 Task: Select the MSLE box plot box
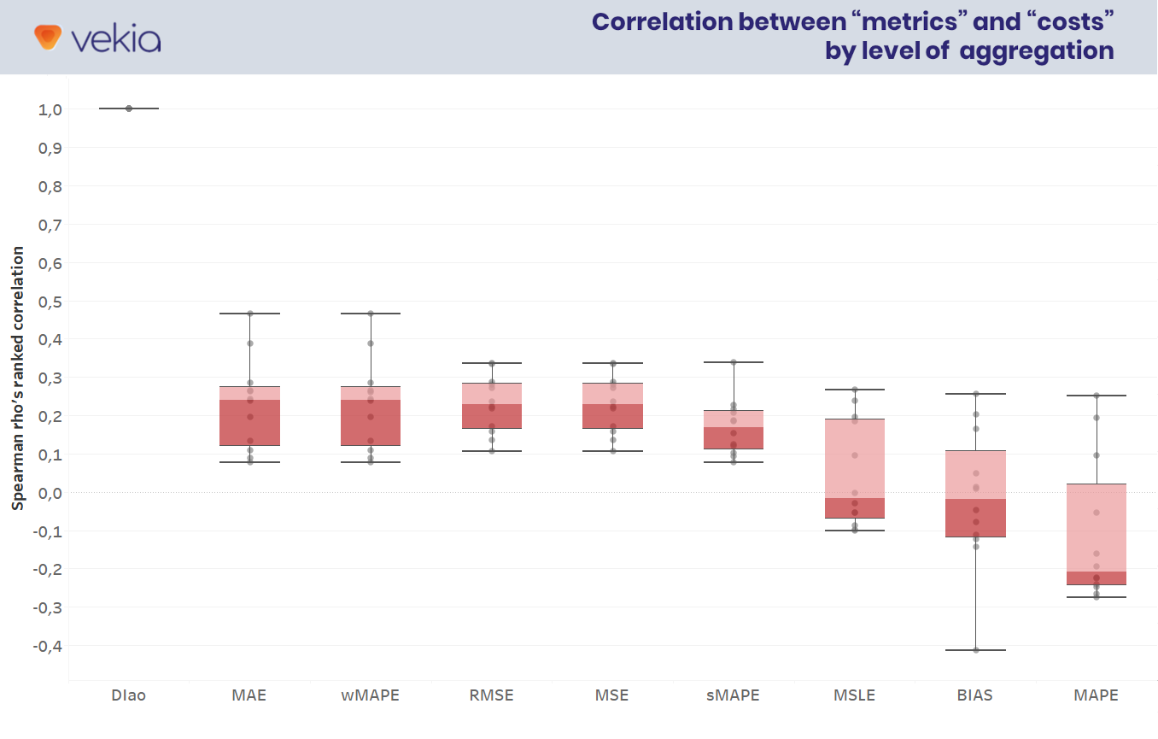tap(854, 468)
